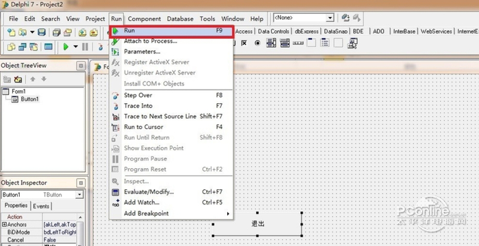
Task: Select the ScrollBar component in the palette
Action: (x=298, y=43)
